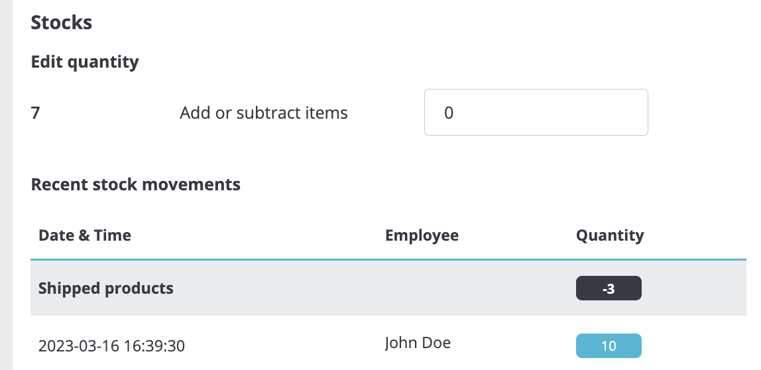Screen dimensions: 761x370
Task: Click the Quantity column header
Action: point(610,235)
